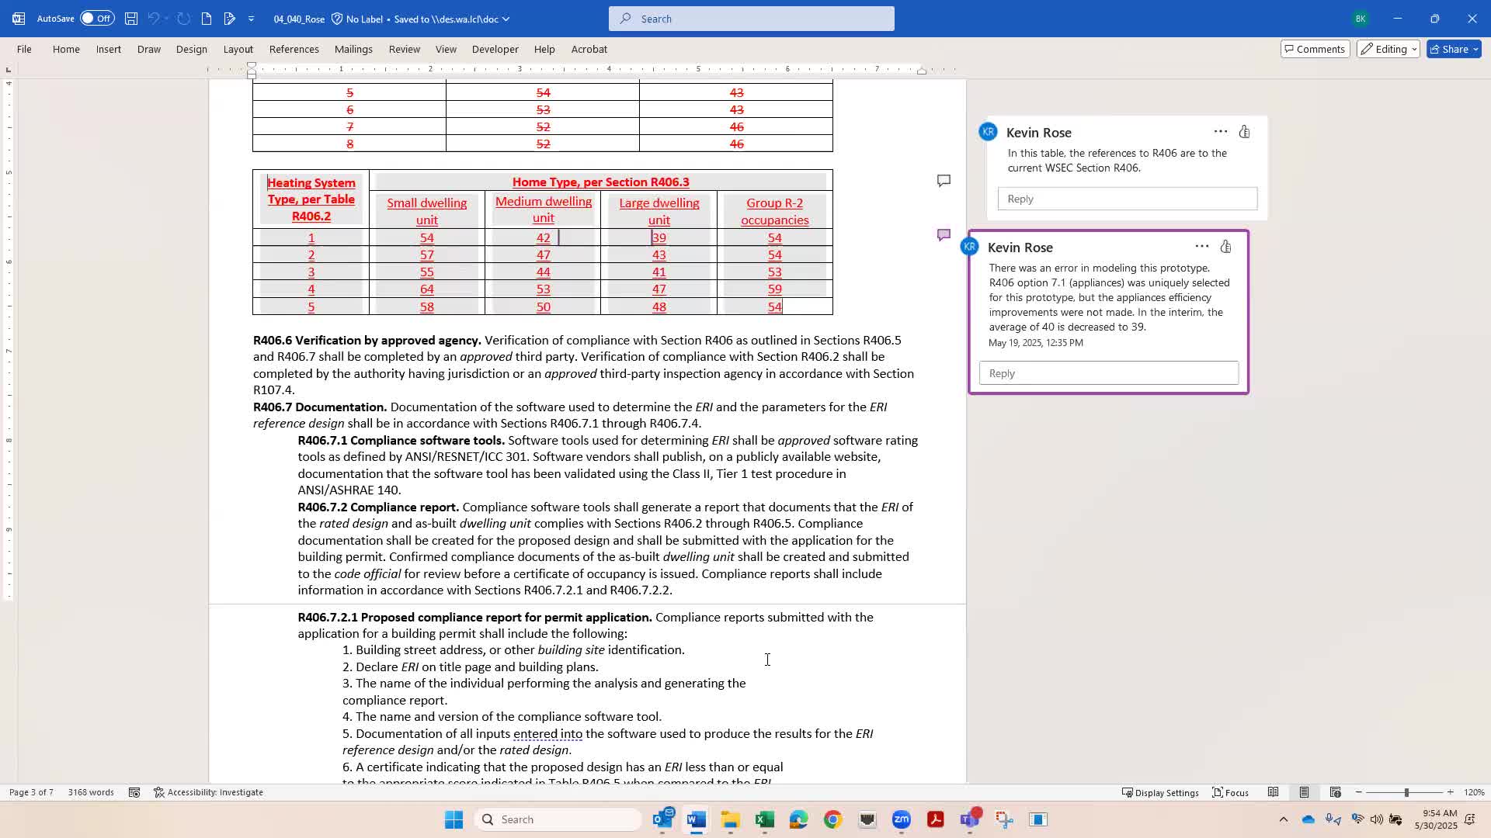
Task: Switch to the Review tab
Action: (405, 49)
